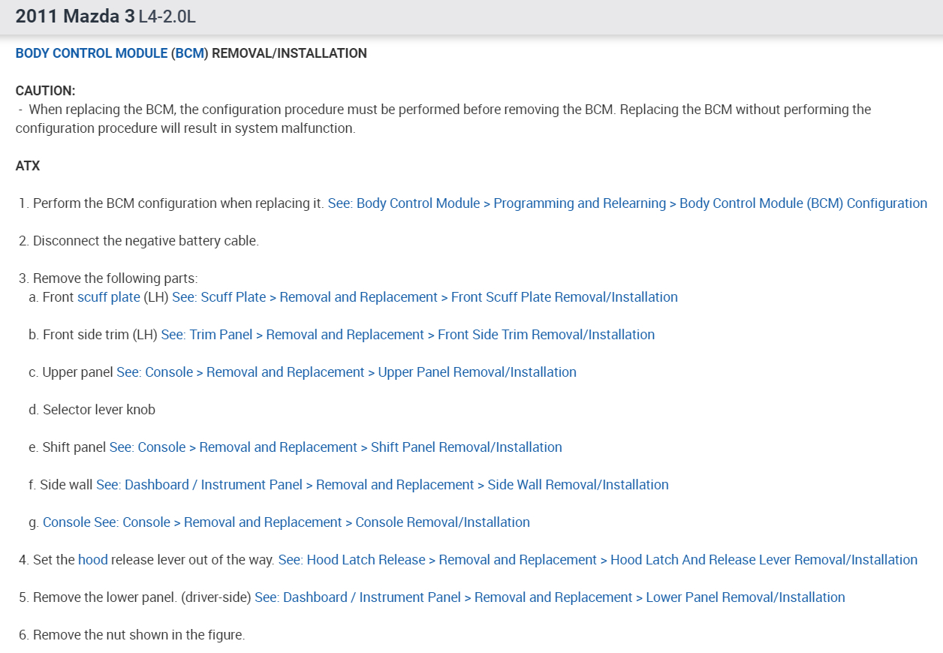Follow the Upper Panel Removal/Installation link

click(346, 372)
